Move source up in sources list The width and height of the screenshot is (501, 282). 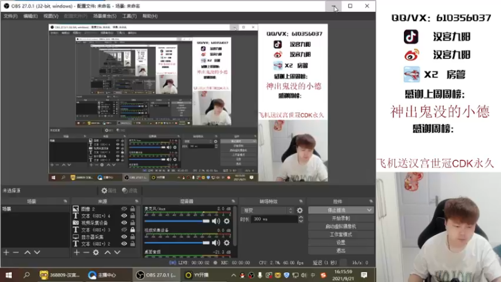[x=108, y=253]
